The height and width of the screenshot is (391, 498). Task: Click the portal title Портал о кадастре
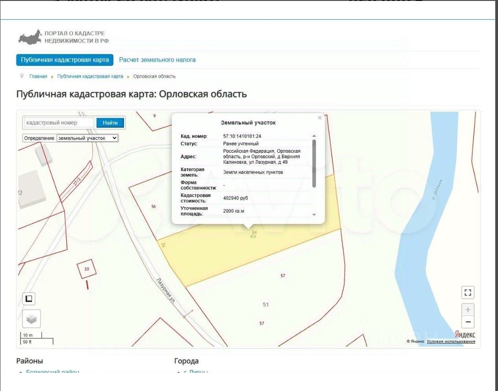(x=76, y=37)
